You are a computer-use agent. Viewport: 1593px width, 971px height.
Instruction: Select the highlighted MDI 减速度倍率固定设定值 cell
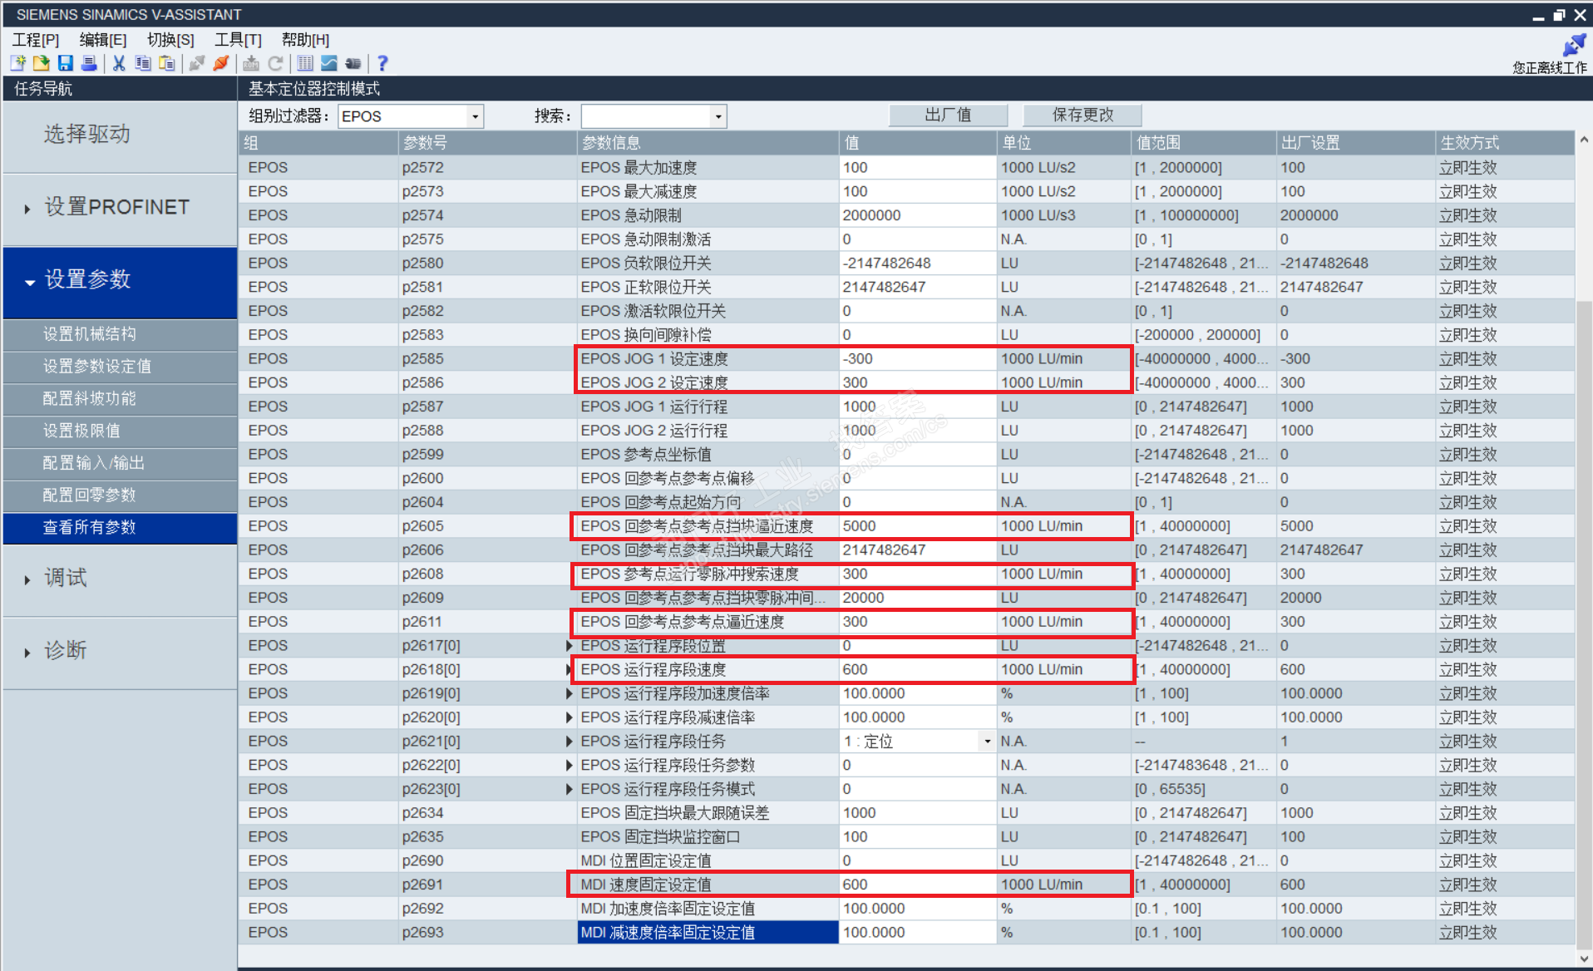point(708,933)
